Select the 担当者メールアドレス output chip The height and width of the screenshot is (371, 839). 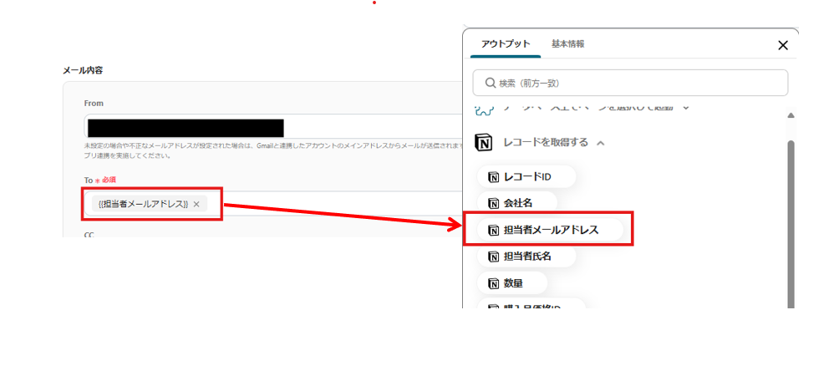click(x=550, y=230)
